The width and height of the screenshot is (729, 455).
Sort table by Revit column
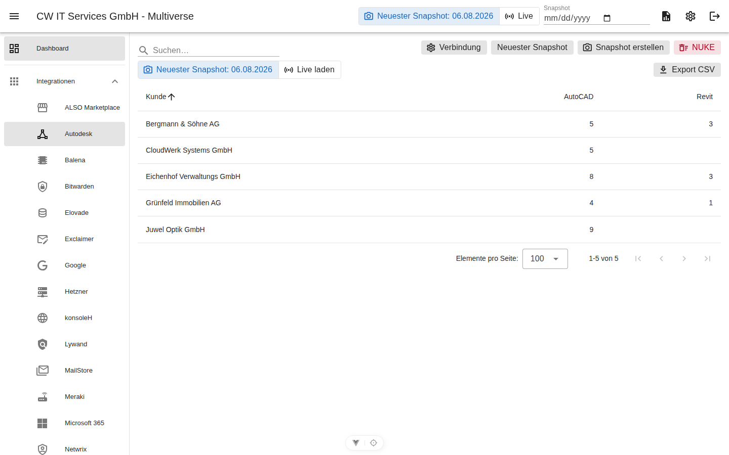pos(705,97)
